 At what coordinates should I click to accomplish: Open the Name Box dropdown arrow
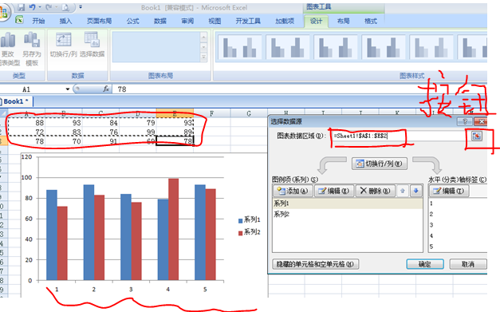pyautogui.click(x=68, y=89)
